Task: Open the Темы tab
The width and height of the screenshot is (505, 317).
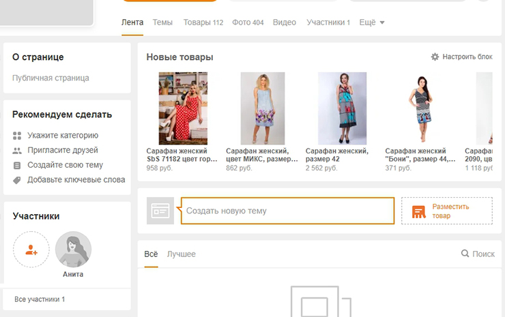Action: pos(162,22)
